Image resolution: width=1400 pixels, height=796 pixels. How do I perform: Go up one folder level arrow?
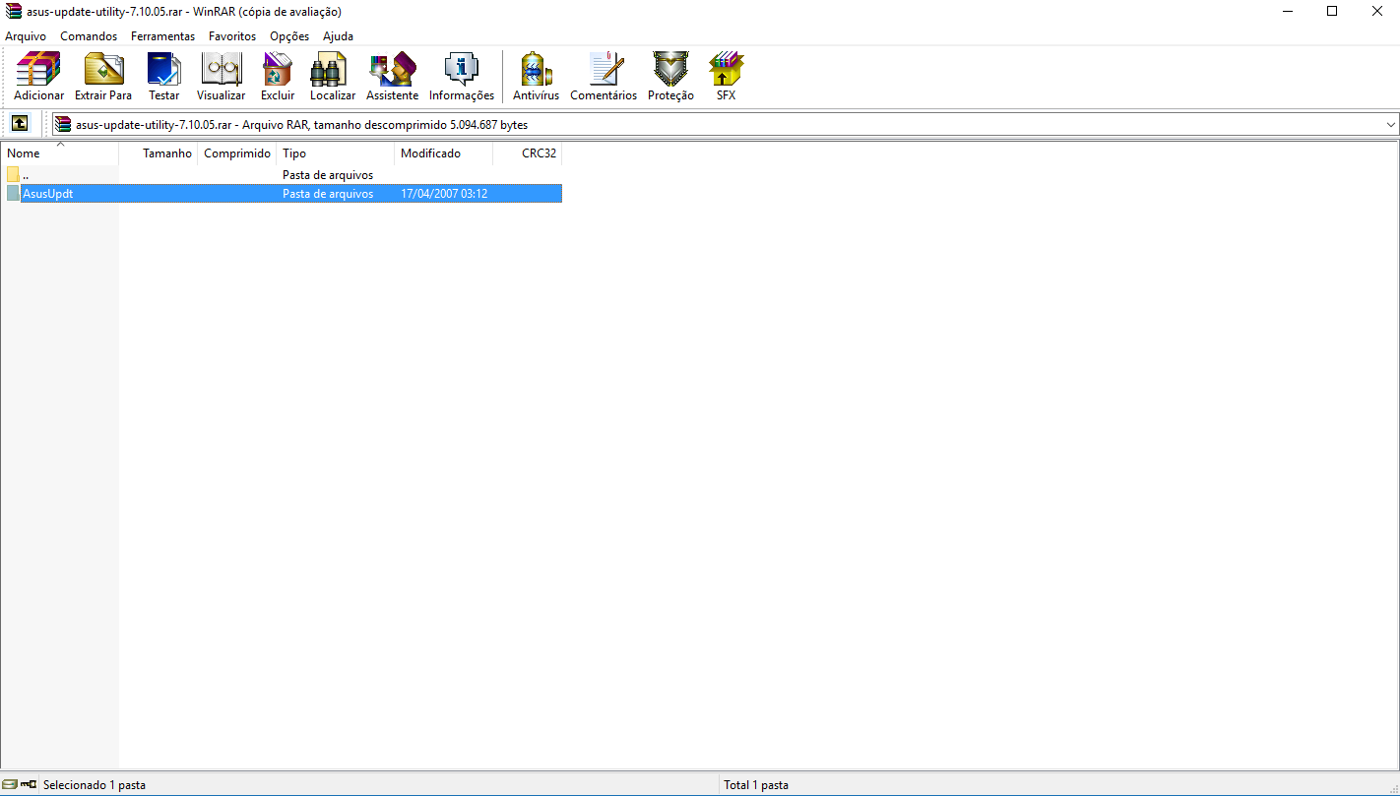[x=20, y=124]
